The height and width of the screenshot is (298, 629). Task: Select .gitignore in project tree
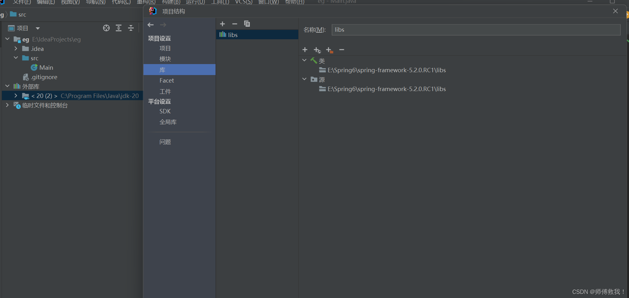pos(44,77)
